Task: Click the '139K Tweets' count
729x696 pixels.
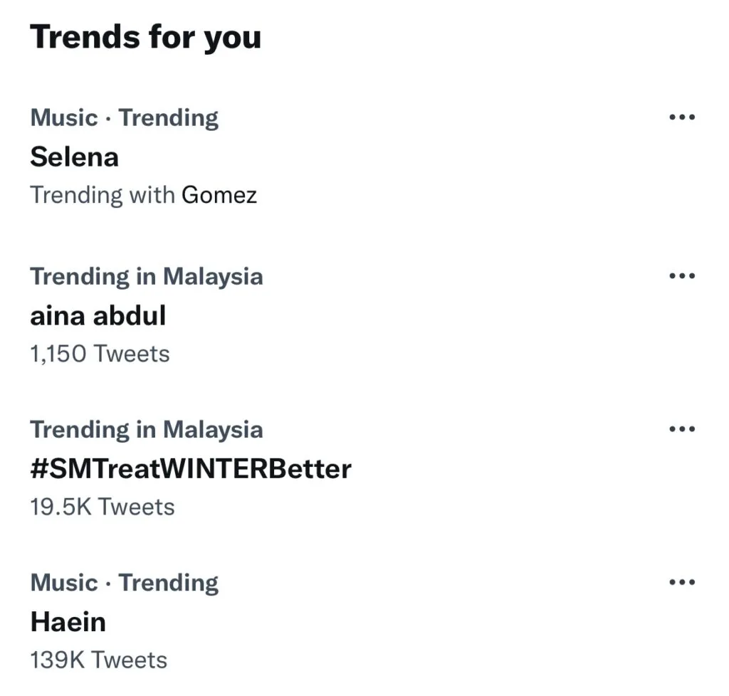Action: [98, 660]
